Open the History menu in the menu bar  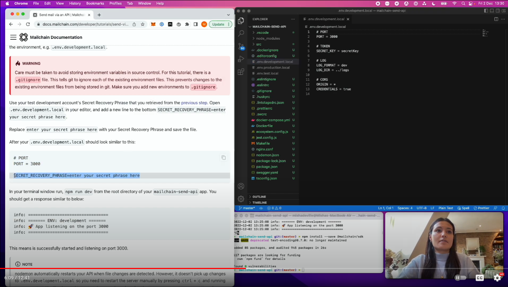click(x=75, y=3)
